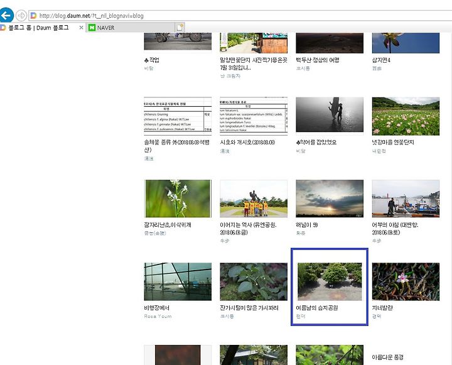The width and height of the screenshot is (452, 365).
Task: Open the ♣ 작업 post title
Action: (152, 60)
